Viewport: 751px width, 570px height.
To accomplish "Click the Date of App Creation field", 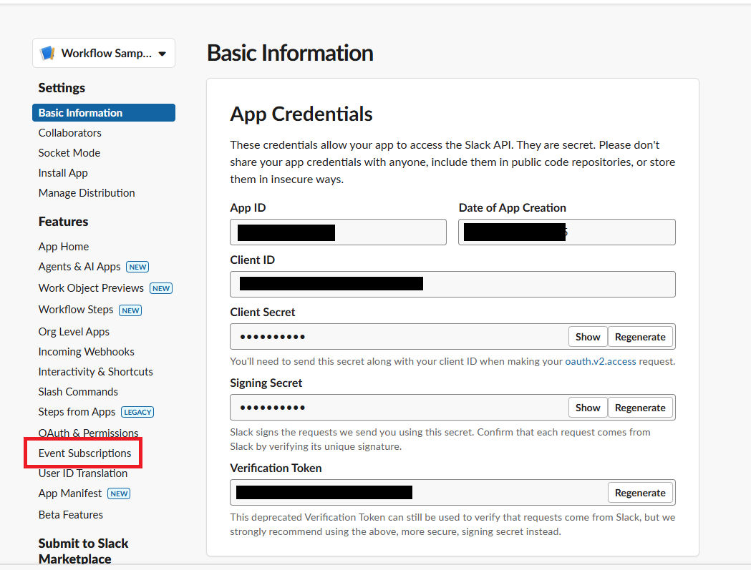I will click(x=566, y=232).
